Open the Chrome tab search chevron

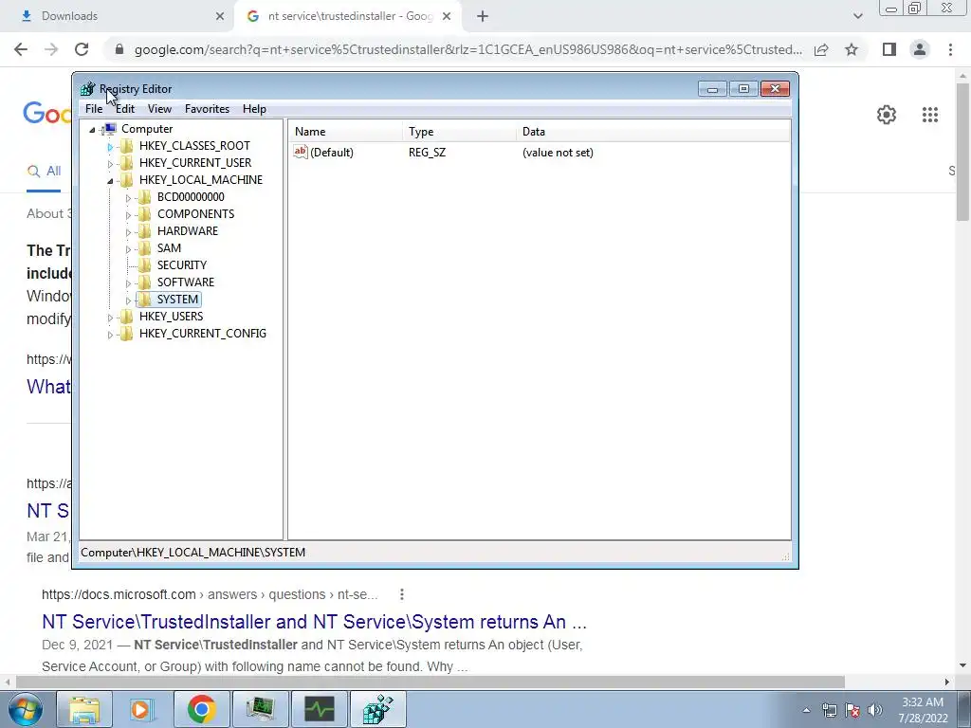click(857, 16)
